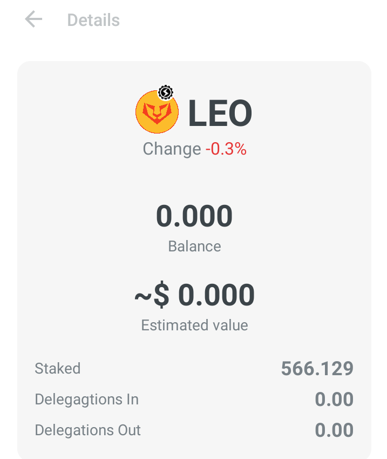Click the gear lightning badge icon
The image size is (387, 459).
click(x=166, y=93)
